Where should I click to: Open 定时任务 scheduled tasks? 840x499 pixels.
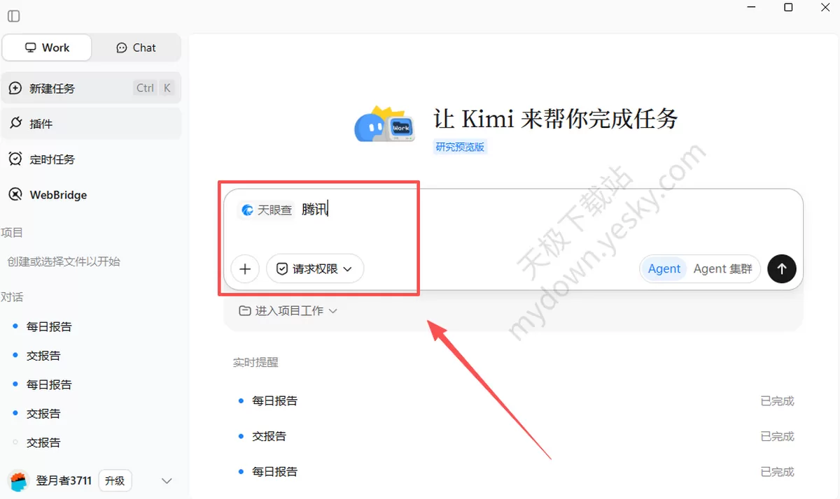91,159
